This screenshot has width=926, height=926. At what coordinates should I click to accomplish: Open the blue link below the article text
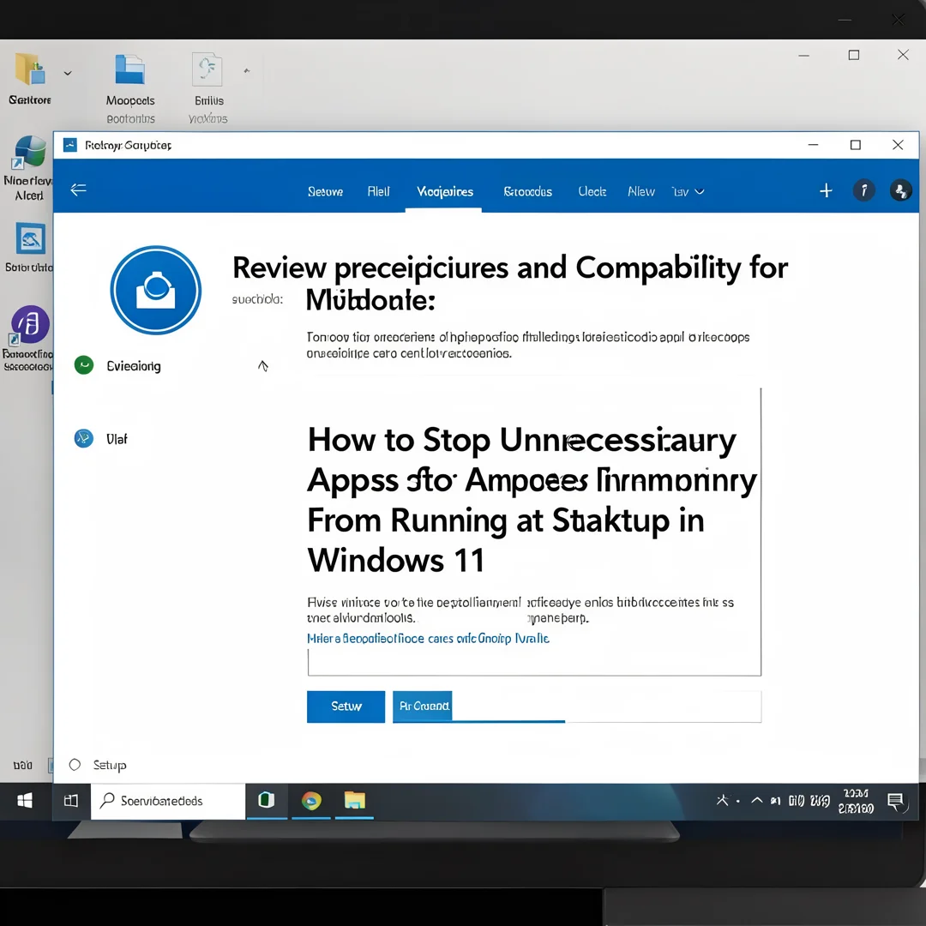[x=428, y=639]
